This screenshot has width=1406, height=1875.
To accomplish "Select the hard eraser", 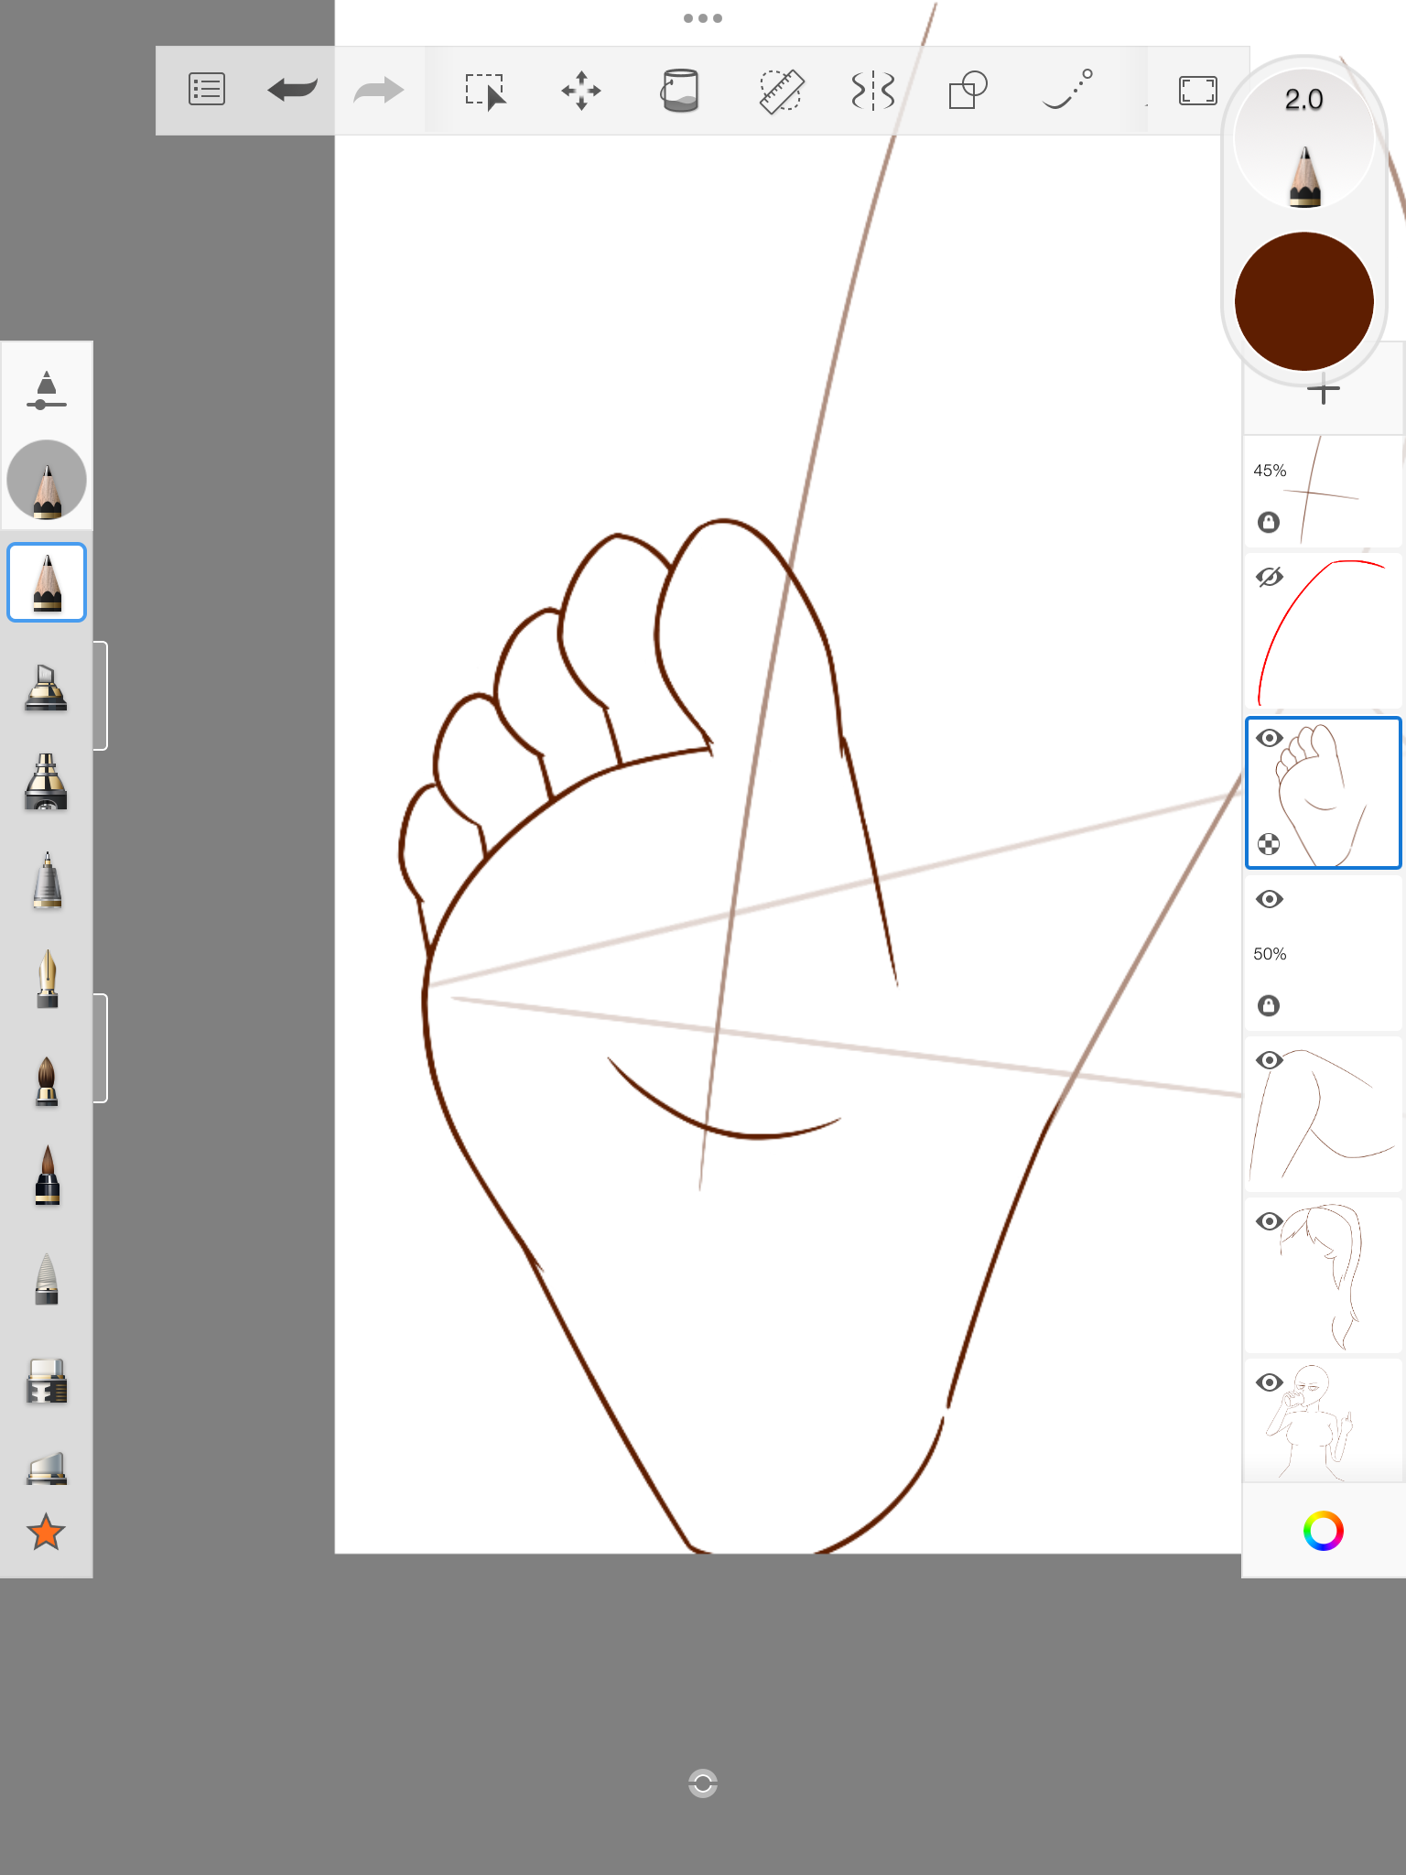I will [x=47, y=1381].
